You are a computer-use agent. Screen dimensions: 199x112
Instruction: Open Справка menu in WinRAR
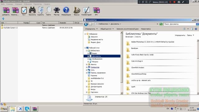[x=47, y=4]
